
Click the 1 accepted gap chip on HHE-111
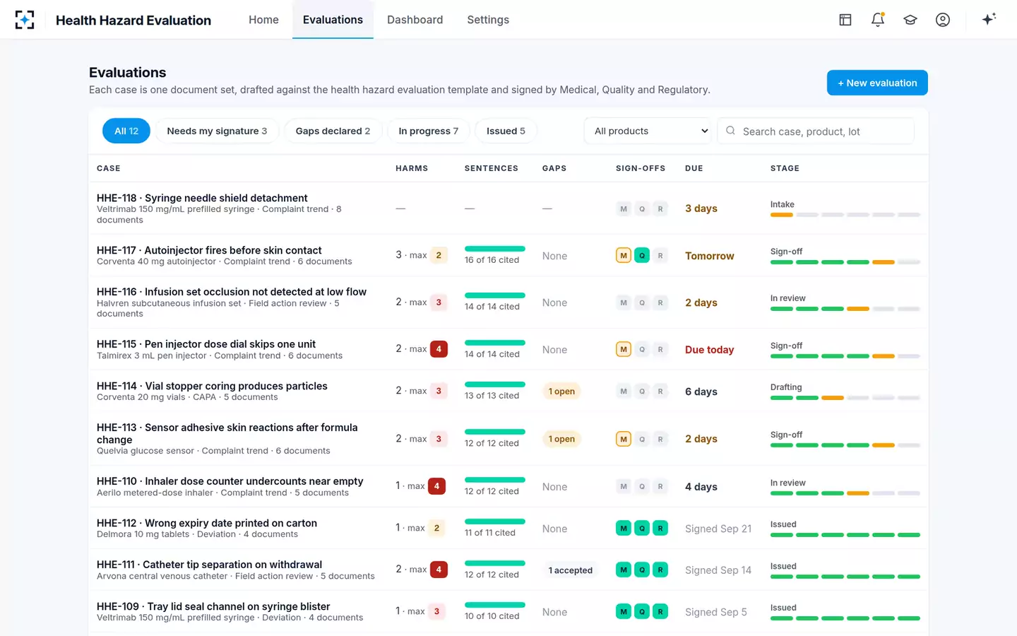pyautogui.click(x=571, y=570)
